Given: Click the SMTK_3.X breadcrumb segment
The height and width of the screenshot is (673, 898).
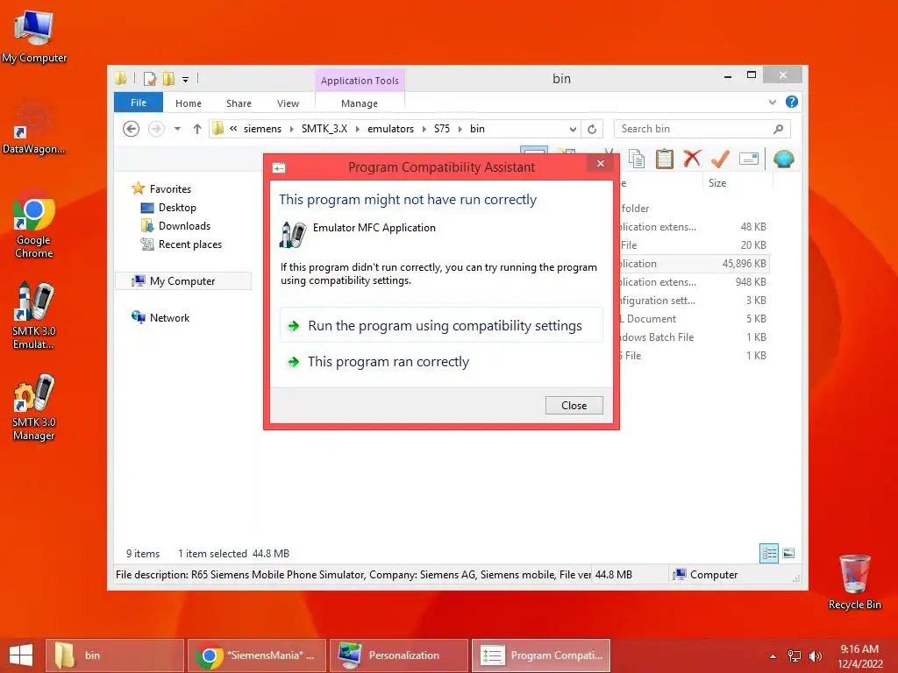Looking at the screenshot, I should [x=324, y=129].
